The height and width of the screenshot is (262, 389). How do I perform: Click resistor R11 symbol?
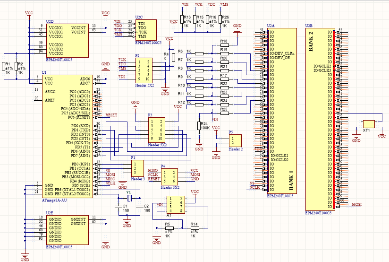pos(199,96)
